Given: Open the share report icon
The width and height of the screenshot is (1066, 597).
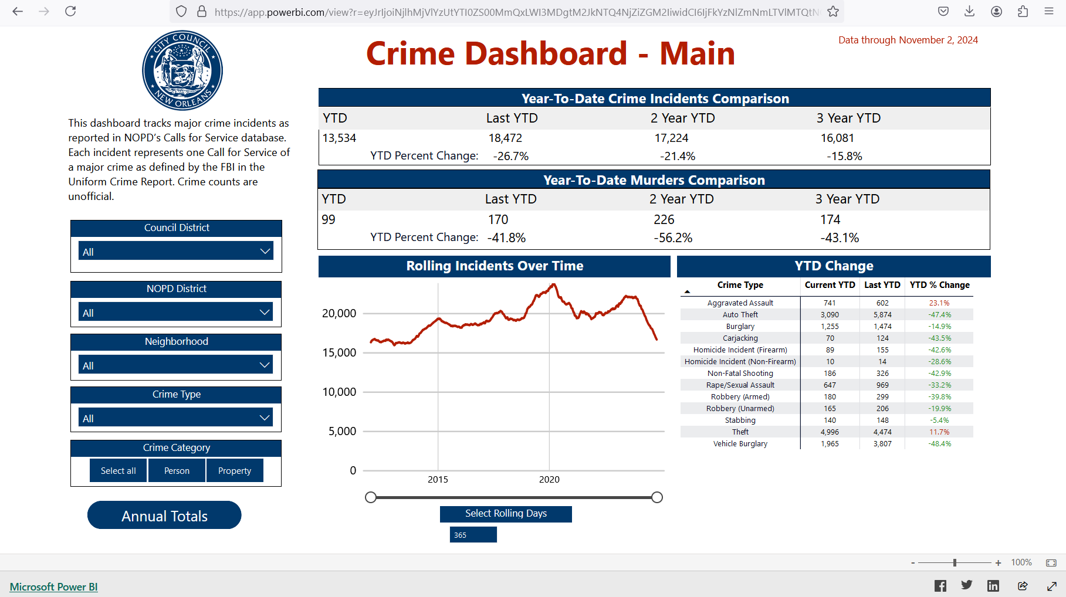Looking at the screenshot, I should point(1023,585).
